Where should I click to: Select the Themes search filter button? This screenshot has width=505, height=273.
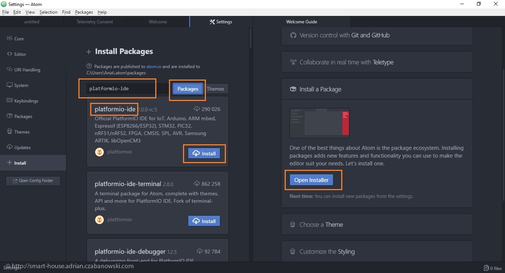tap(216, 89)
